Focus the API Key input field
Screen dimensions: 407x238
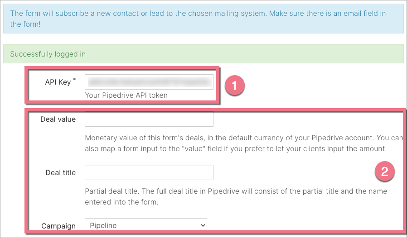click(149, 82)
